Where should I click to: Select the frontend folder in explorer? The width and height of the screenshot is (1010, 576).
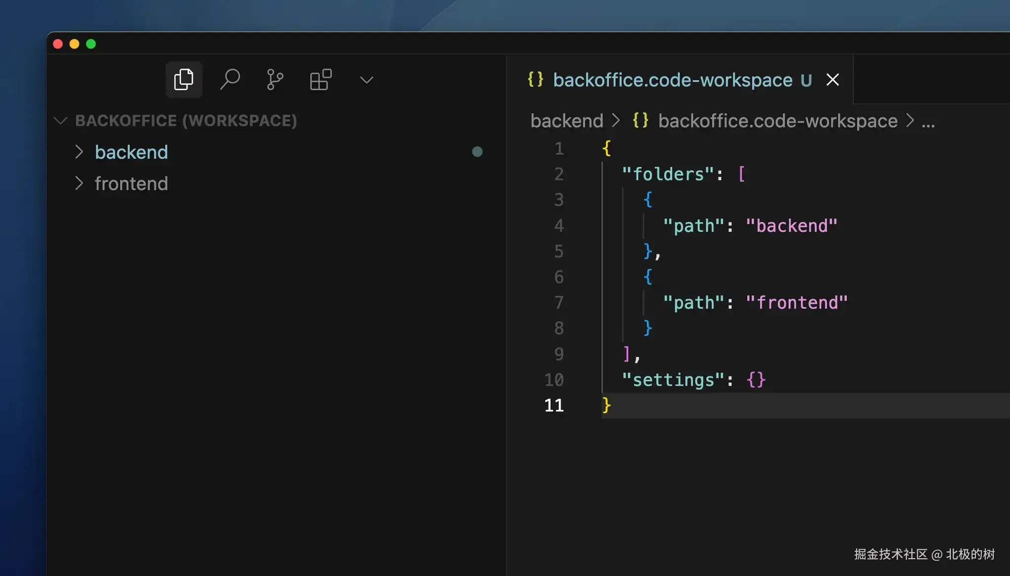pos(131,184)
